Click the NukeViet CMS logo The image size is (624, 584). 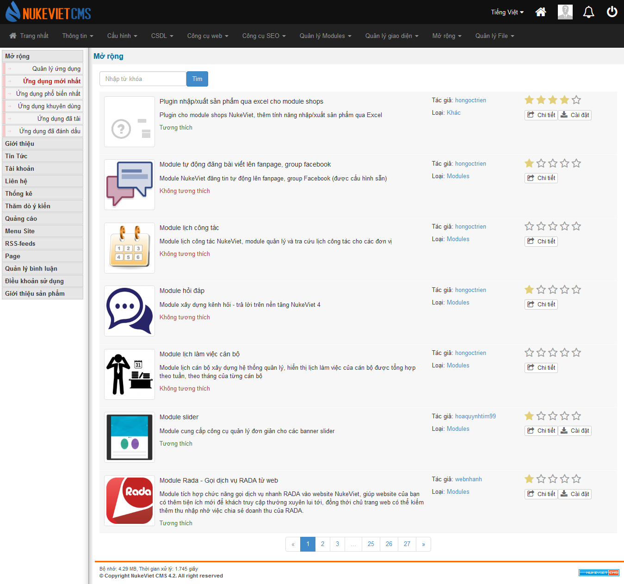(48, 12)
